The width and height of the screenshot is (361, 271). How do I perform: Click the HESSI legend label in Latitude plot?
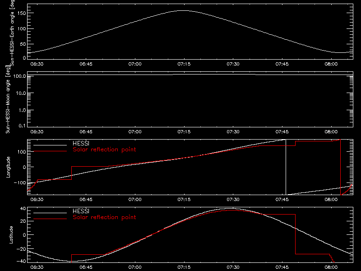pyautogui.click(x=81, y=211)
